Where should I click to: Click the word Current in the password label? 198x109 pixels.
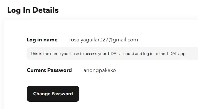click(x=36, y=70)
